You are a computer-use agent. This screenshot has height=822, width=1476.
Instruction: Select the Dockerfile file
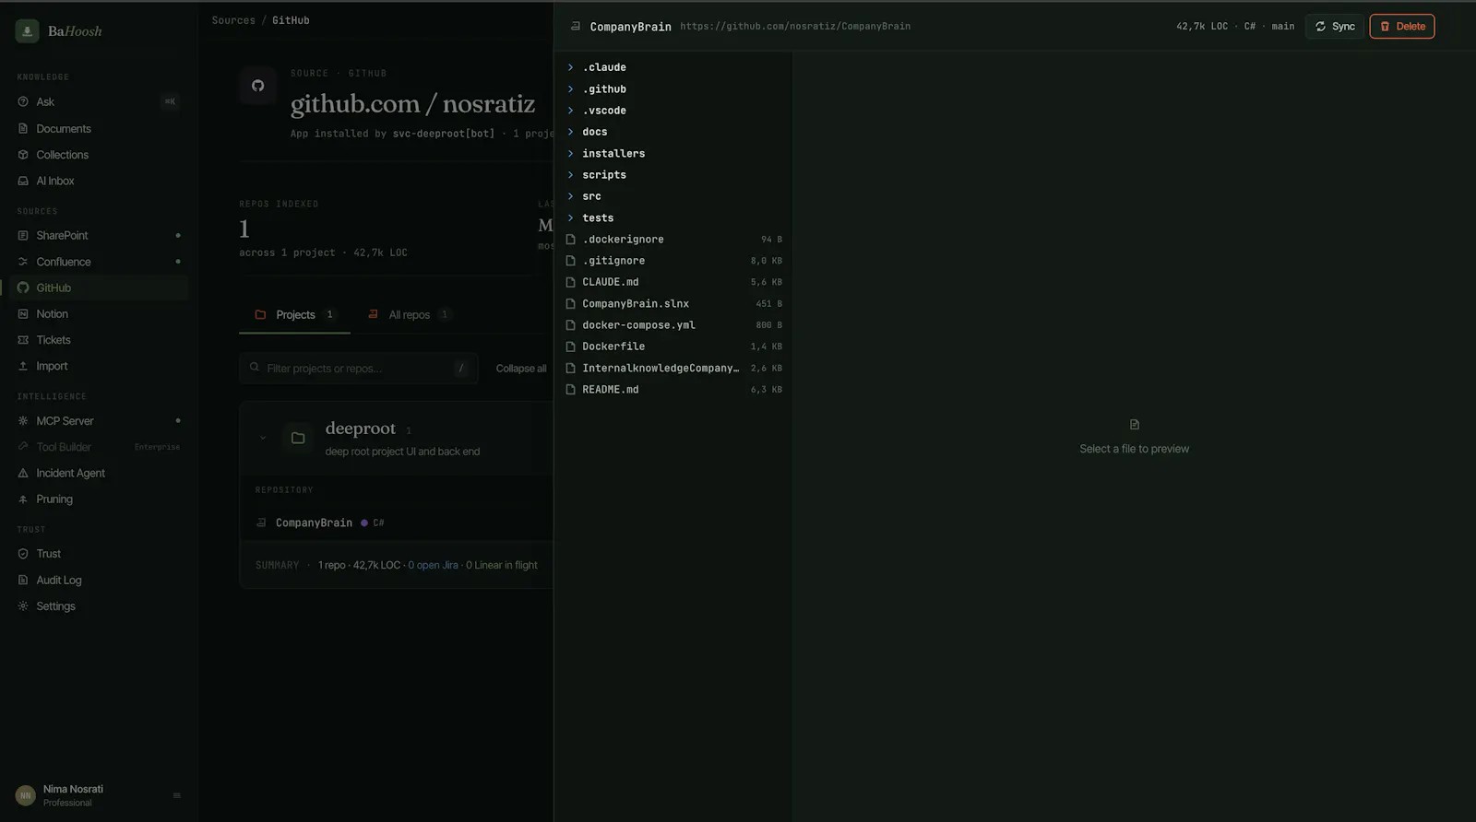[x=673, y=346]
